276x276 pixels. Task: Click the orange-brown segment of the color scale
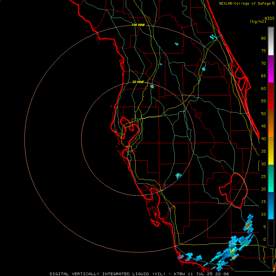coord(271,123)
